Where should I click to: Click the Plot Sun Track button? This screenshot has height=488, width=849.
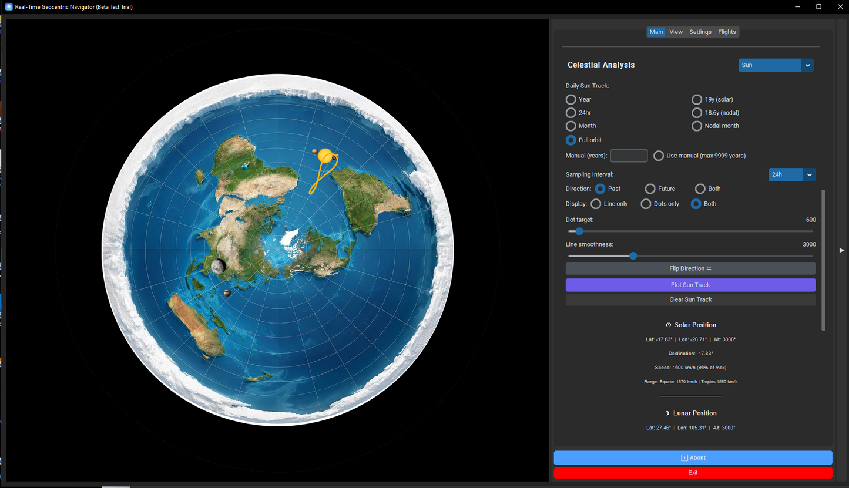point(690,285)
